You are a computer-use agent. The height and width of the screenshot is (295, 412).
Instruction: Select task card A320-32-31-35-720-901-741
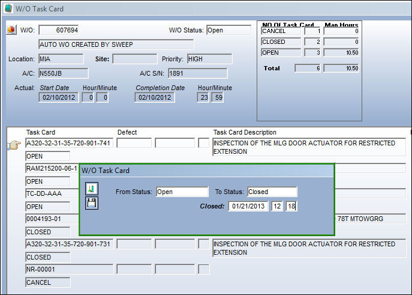click(x=70, y=143)
